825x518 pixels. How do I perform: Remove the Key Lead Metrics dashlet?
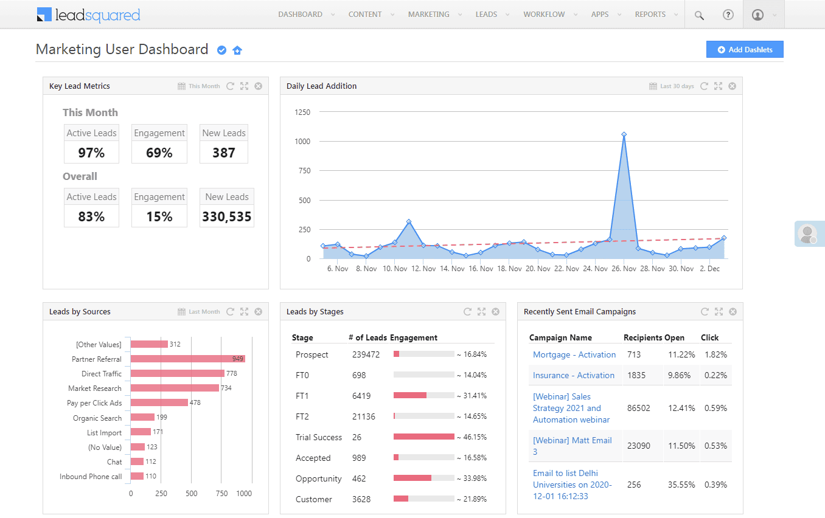pos(258,86)
